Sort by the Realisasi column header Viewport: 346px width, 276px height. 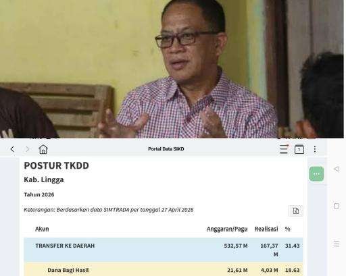point(266,229)
